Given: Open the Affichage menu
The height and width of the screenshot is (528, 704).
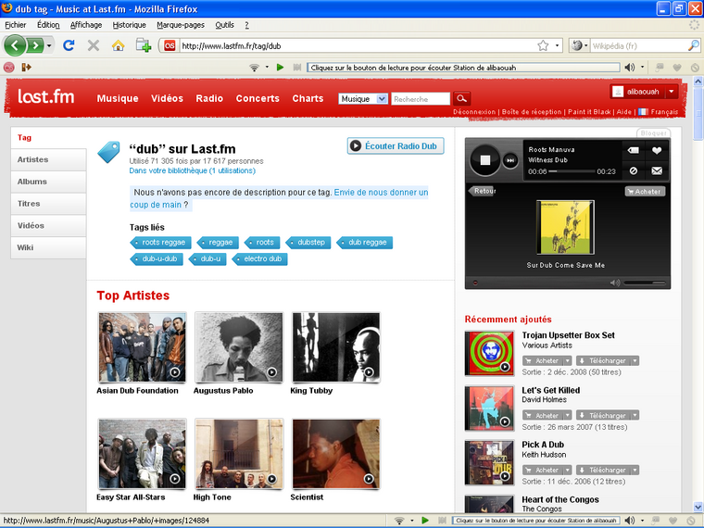Looking at the screenshot, I should [x=86, y=25].
